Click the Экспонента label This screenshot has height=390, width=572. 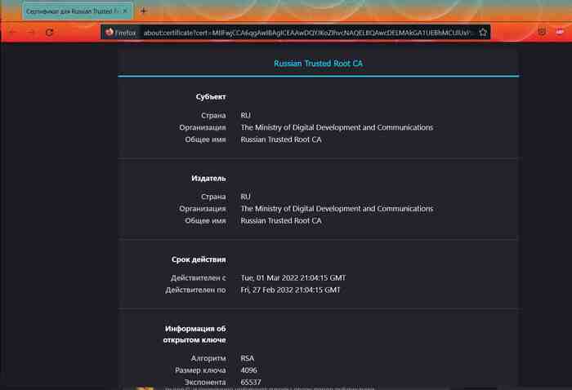[205, 383]
